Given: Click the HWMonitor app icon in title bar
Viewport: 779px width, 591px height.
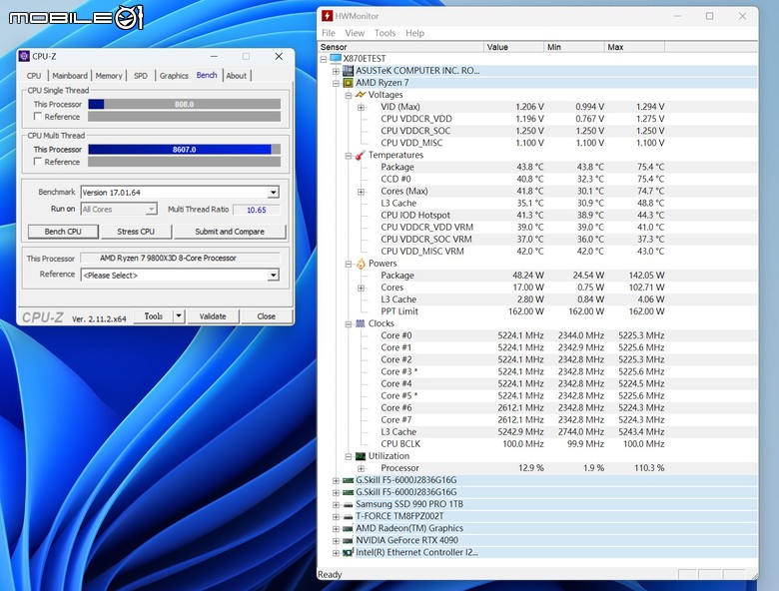Looking at the screenshot, I should (x=327, y=16).
